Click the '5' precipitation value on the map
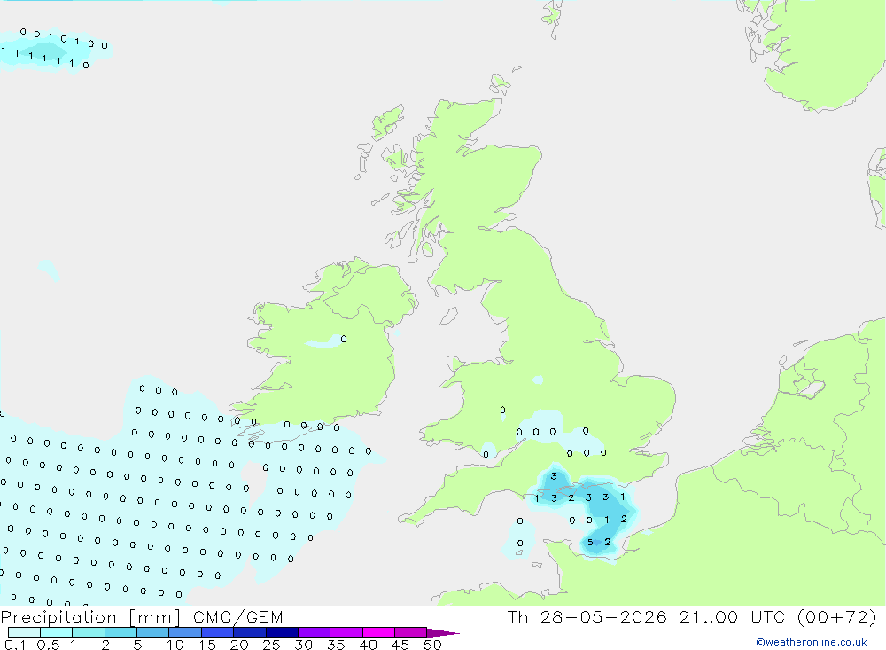 [x=590, y=542]
